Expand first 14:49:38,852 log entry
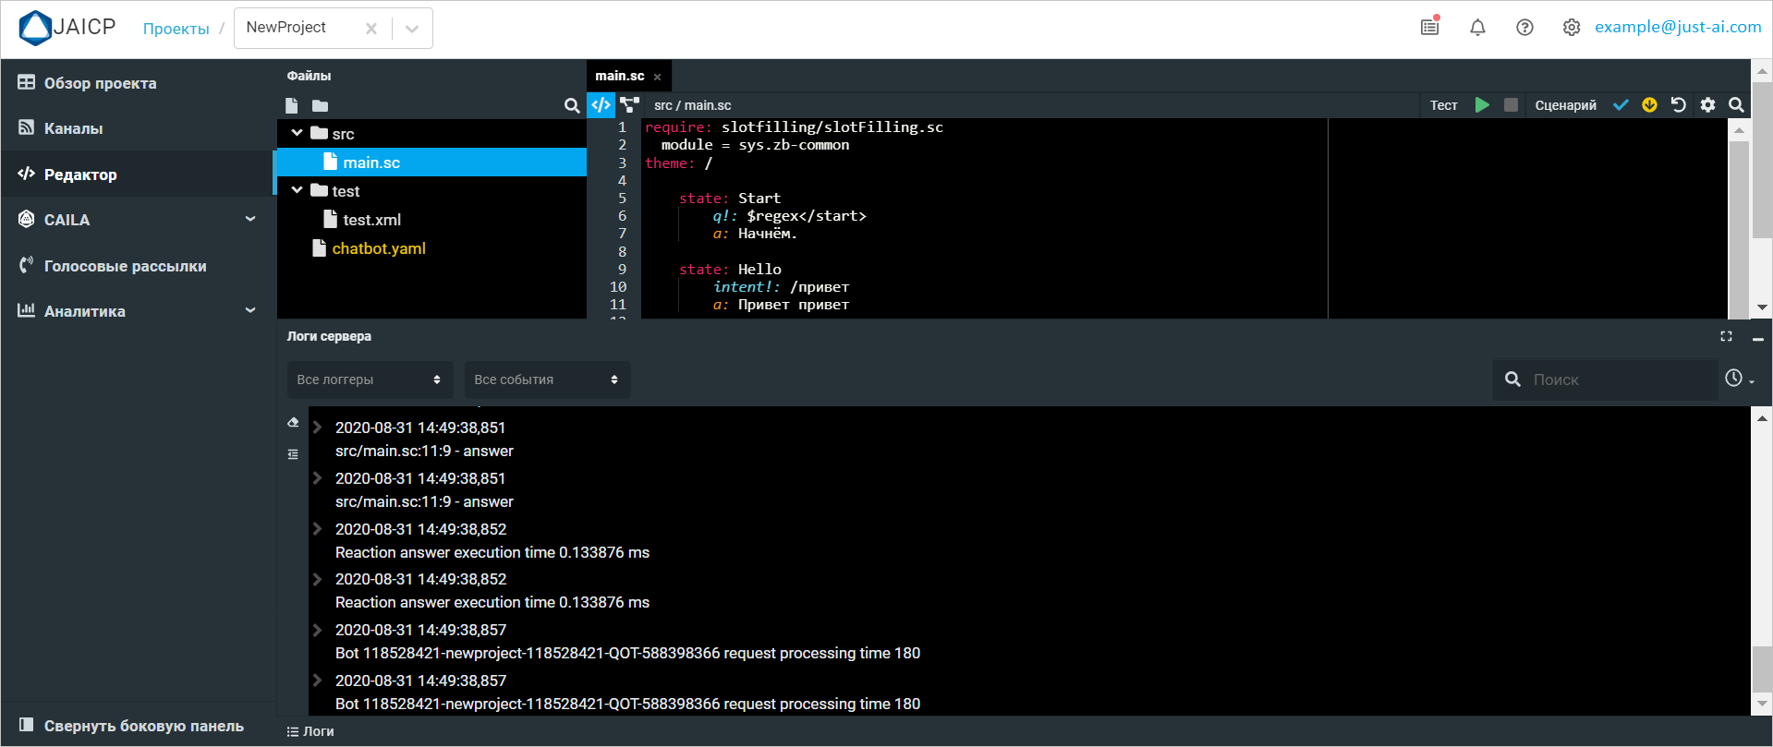 [x=317, y=528]
